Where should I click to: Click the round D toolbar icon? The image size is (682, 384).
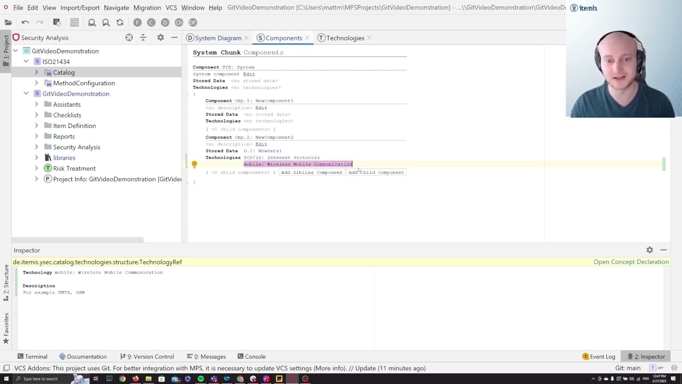[165, 22]
